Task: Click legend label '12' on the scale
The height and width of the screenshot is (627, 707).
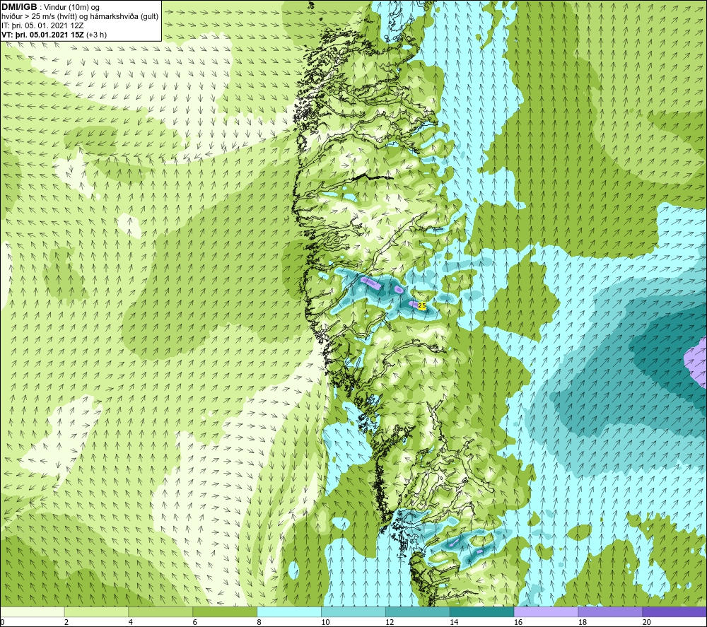Action: click(x=390, y=623)
